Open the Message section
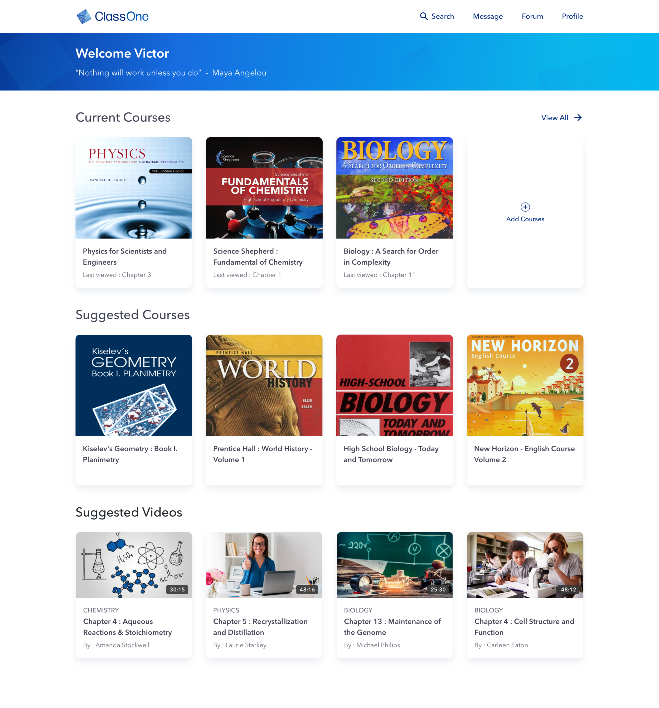Viewport: 659px width, 708px height. pos(488,16)
